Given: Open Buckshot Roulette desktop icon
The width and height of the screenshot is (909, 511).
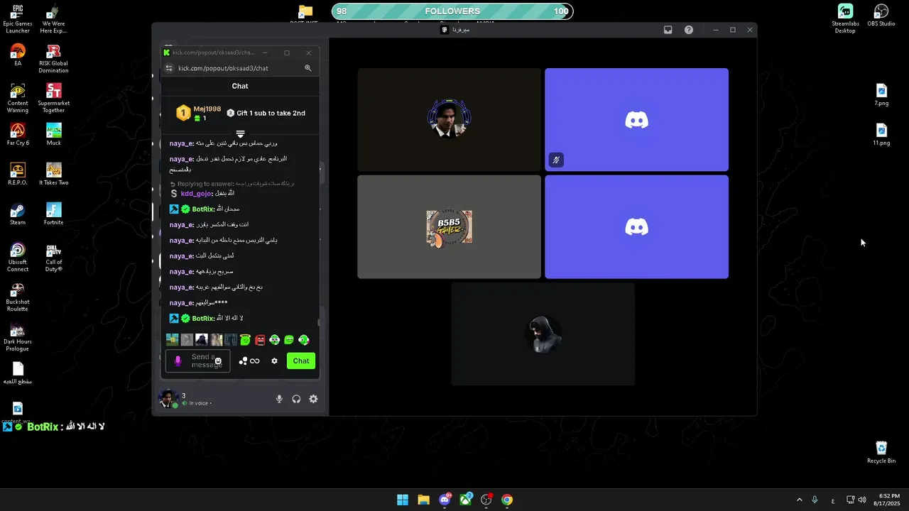Looking at the screenshot, I should pos(18,297).
